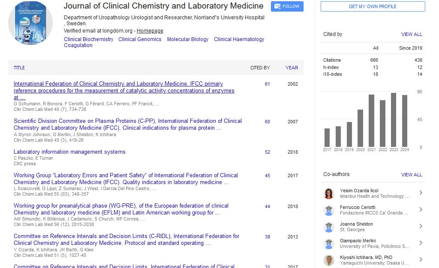This screenshot has width=439, height=268.
Task: Expand chevron next to Giampaolo Merlini
Action: [x=421, y=243]
